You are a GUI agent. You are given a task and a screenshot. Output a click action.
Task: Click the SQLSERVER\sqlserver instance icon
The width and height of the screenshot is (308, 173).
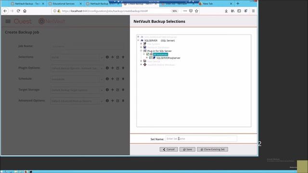[154, 58]
